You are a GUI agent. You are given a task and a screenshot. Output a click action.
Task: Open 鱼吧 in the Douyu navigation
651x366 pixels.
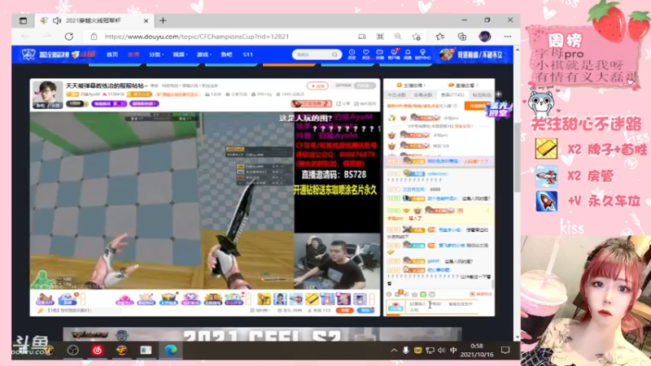click(x=226, y=54)
